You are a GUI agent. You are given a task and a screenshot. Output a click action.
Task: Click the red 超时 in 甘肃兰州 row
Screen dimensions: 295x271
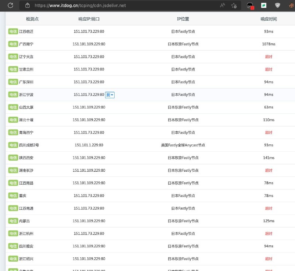pyautogui.click(x=268, y=69)
